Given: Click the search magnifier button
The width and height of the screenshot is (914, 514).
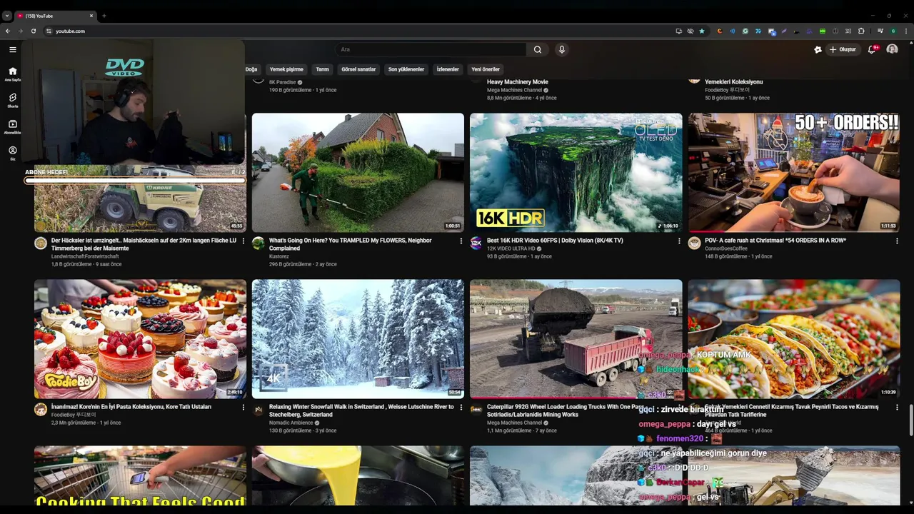Looking at the screenshot, I should (538, 49).
